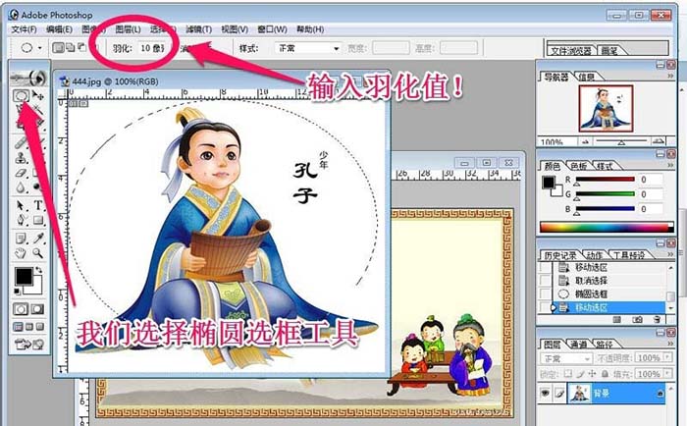This screenshot has width=687, height=426.
Task: Open the 帮助(H) menu
Action: (x=310, y=29)
